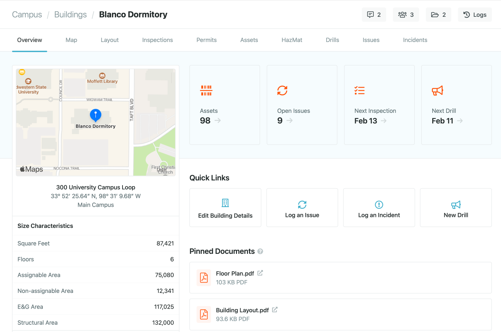Image resolution: width=501 pixels, height=332 pixels.
Task: Go to the Drills tab
Action: 332,40
